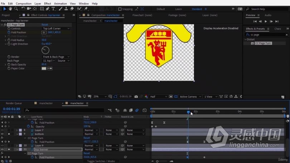290x163 pixels.
Task: Select the Pen tool
Action: [48, 9]
